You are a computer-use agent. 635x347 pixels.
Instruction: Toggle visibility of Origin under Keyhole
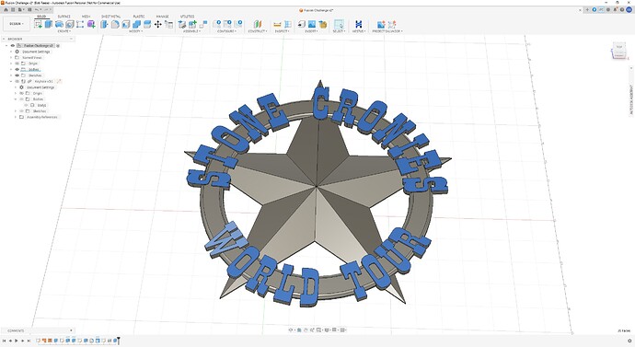22,93
